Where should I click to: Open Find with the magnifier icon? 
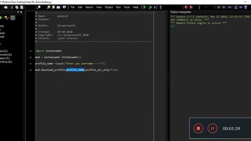pyautogui.click(x=39, y=7)
